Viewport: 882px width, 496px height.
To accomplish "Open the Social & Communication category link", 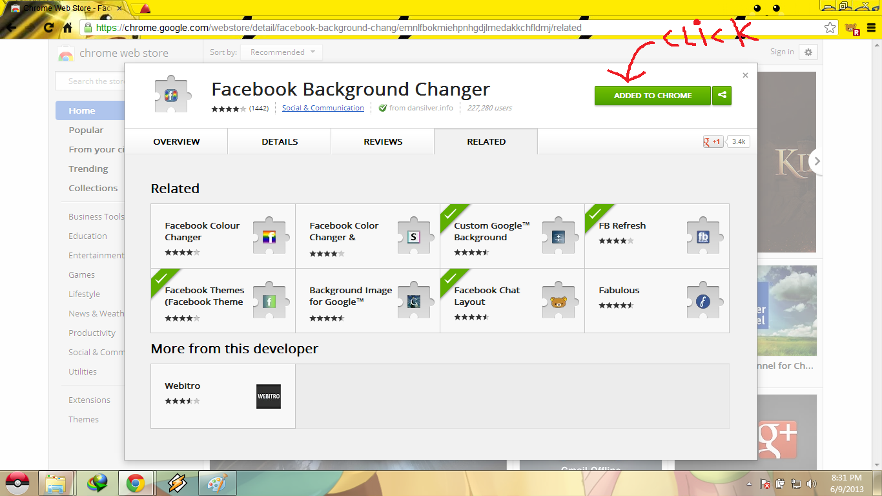I will 323,108.
